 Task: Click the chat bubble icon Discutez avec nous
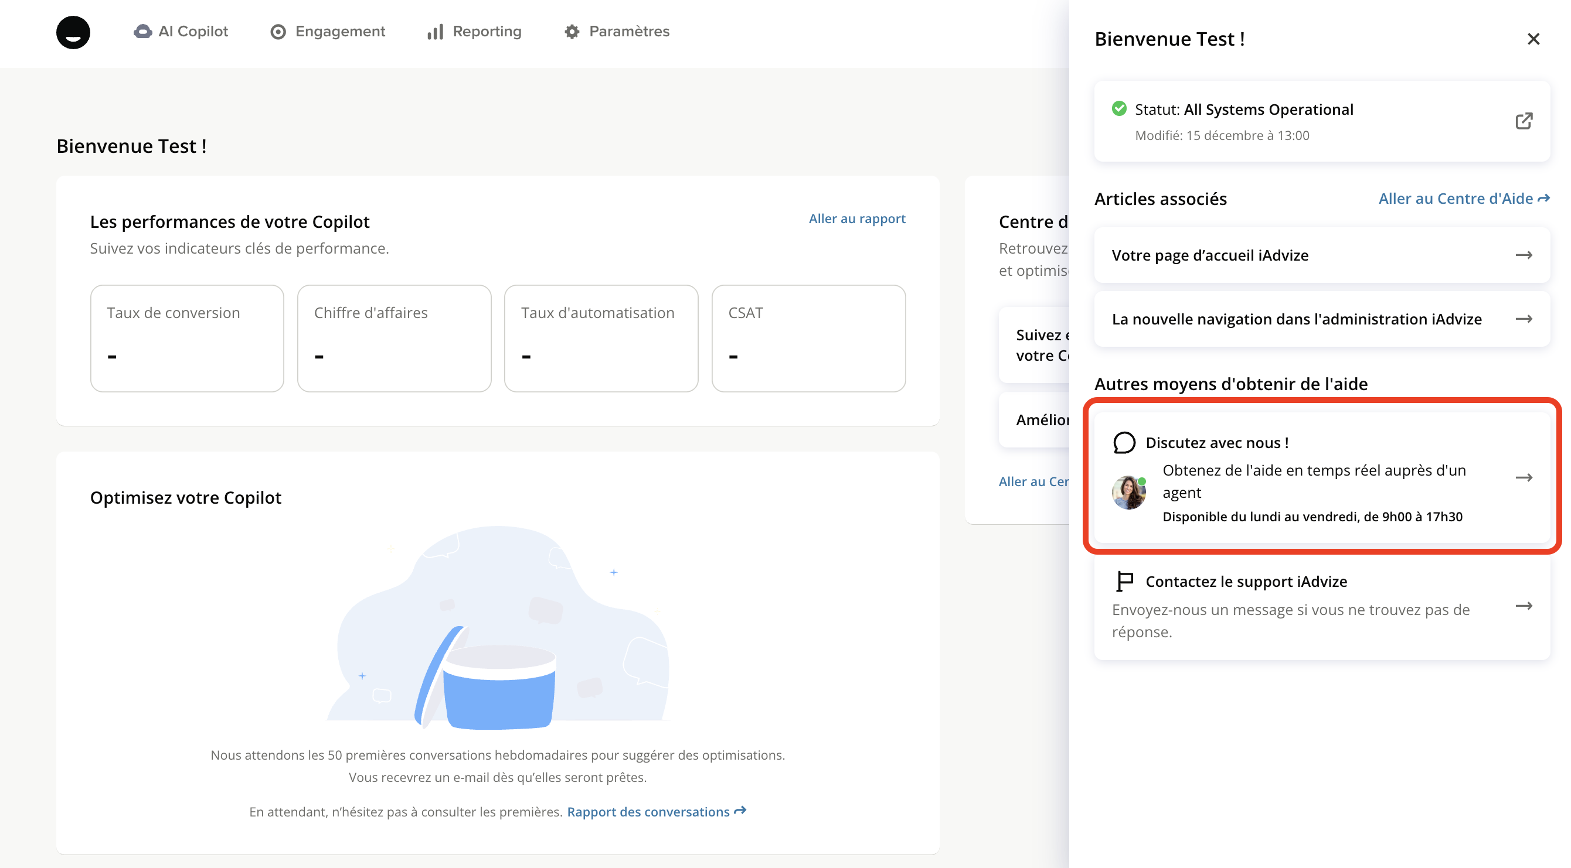1124,443
